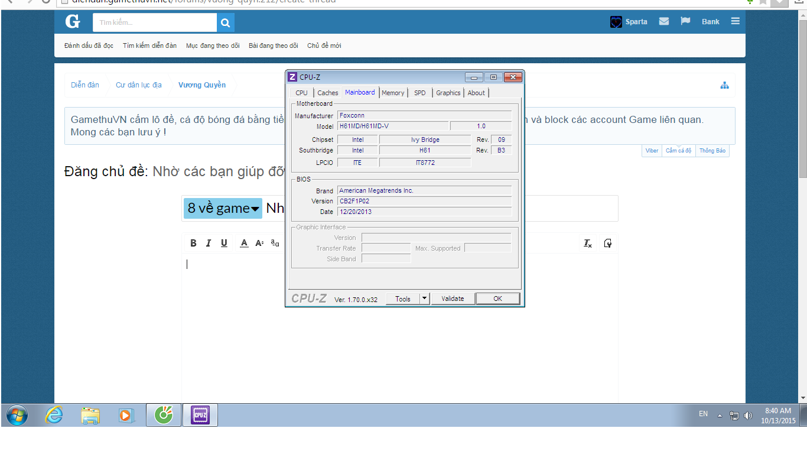This screenshot has height=454, width=807.
Task: Open the About tab
Action: [x=476, y=93]
